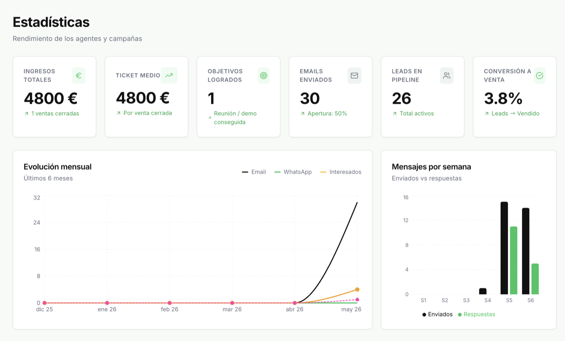This screenshot has height=341, width=565.
Task: Click the pink data point at may 26
Action: pyautogui.click(x=357, y=300)
